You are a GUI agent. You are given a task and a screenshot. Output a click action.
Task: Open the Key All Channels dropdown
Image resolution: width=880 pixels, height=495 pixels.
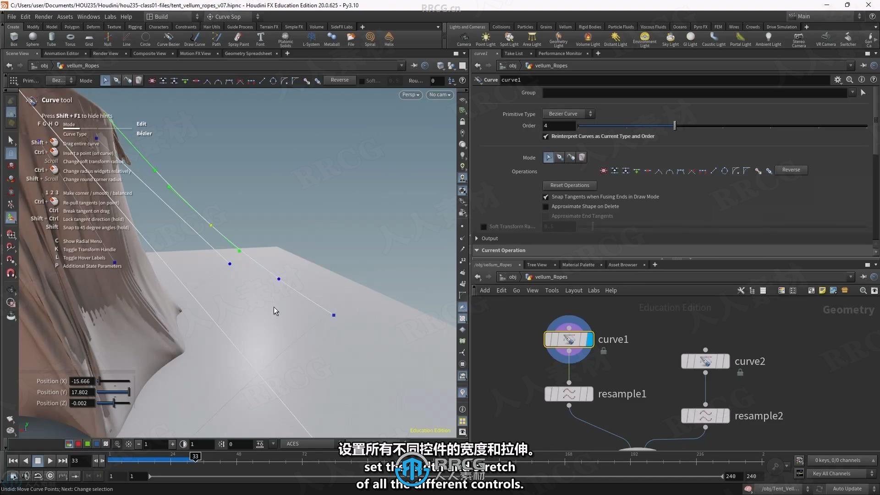[x=843, y=473]
